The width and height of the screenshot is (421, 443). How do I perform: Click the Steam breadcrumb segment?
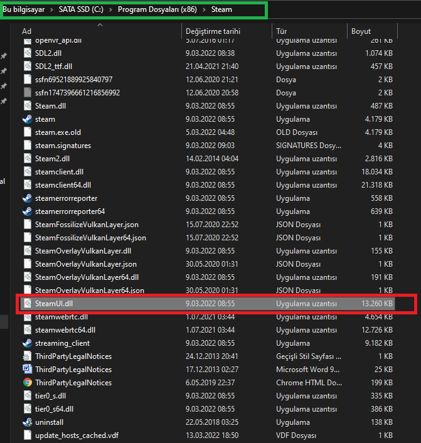(x=221, y=9)
